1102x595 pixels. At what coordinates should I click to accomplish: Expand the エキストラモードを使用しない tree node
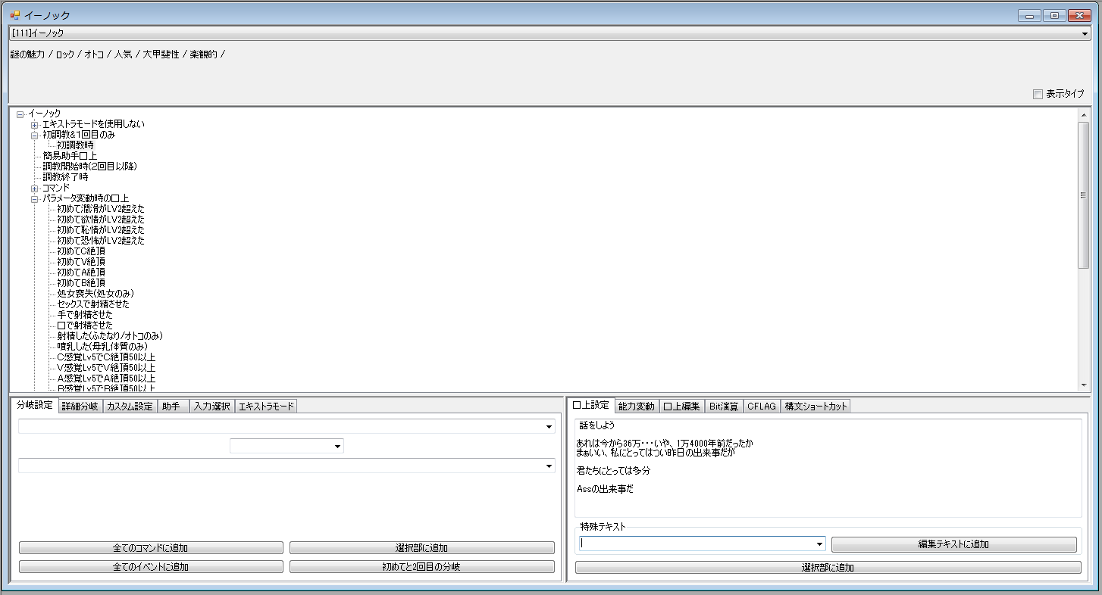(35, 124)
